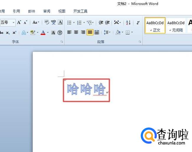
Task: Apply the 无间隔 style
Action: point(176,25)
